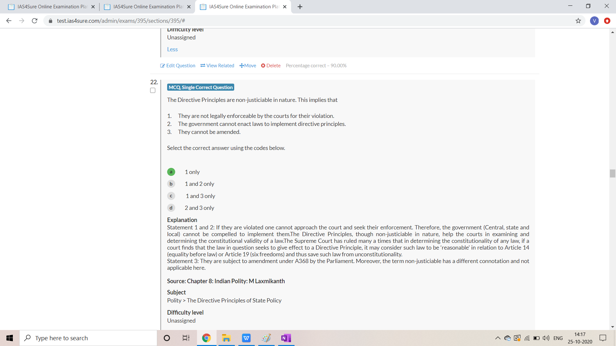Open View Related questions link
Viewport: 616px width, 346px height.
pyautogui.click(x=217, y=66)
